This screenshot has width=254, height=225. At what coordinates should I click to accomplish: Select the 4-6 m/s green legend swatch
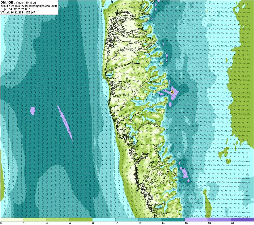point(58,219)
